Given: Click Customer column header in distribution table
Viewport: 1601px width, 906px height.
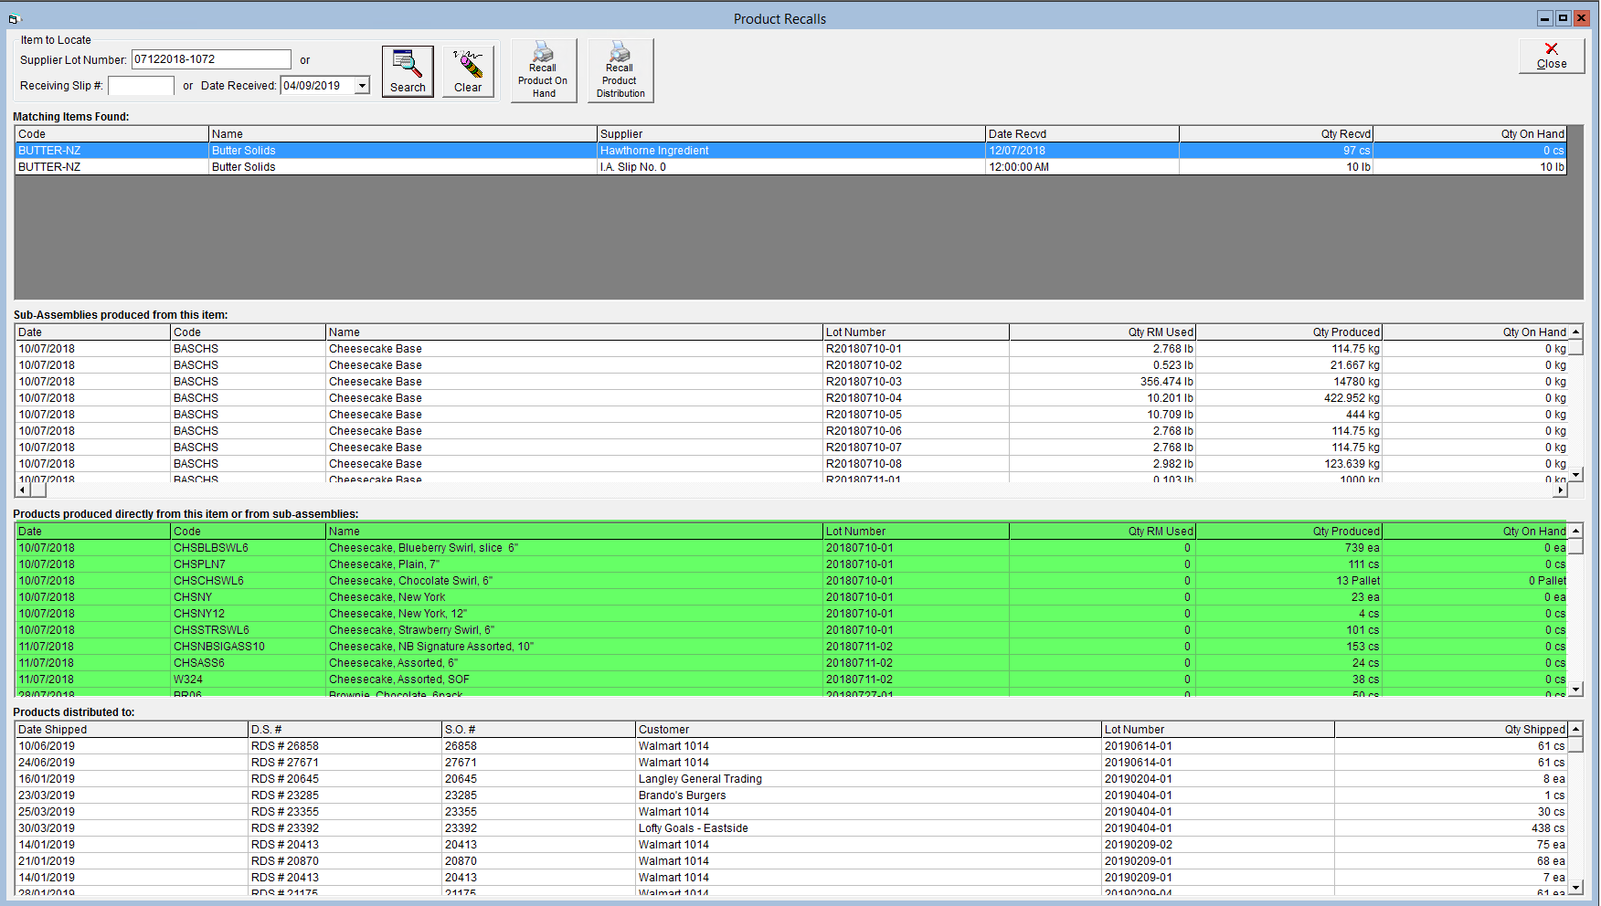Looking at the screenshot, I should [868, 730].
